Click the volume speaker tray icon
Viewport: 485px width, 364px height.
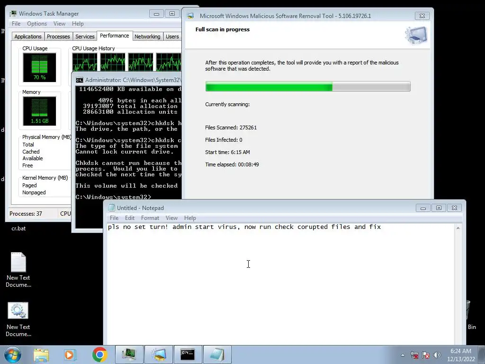[437, 355]
